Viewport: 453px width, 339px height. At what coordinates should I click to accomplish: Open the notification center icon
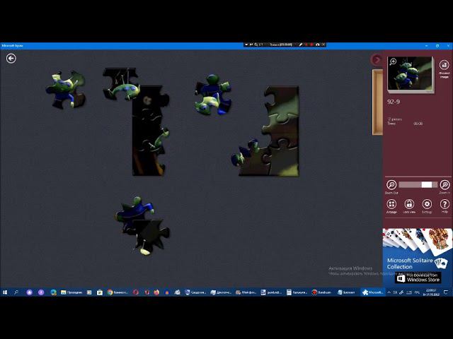click(x=446, y=292)
